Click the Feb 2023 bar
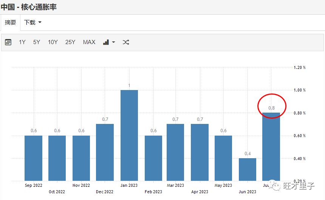Viewport: 325px width, 200px height. click(153, 158)
